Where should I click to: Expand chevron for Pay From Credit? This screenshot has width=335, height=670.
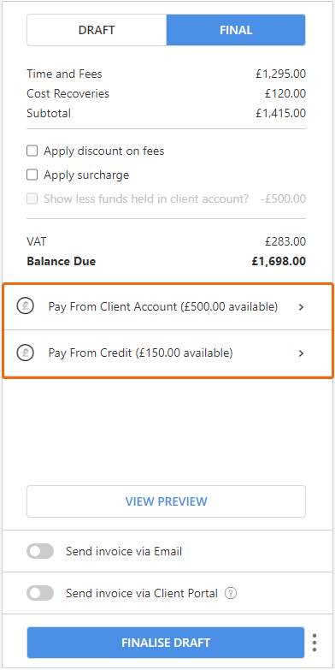(302, 353)
